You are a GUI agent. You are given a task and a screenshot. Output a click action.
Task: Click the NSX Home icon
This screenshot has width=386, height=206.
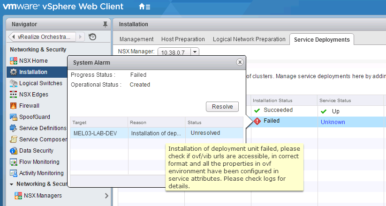[13, 61]
